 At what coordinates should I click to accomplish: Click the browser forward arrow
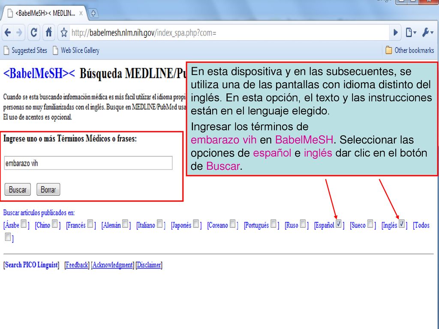coord(19,33)
